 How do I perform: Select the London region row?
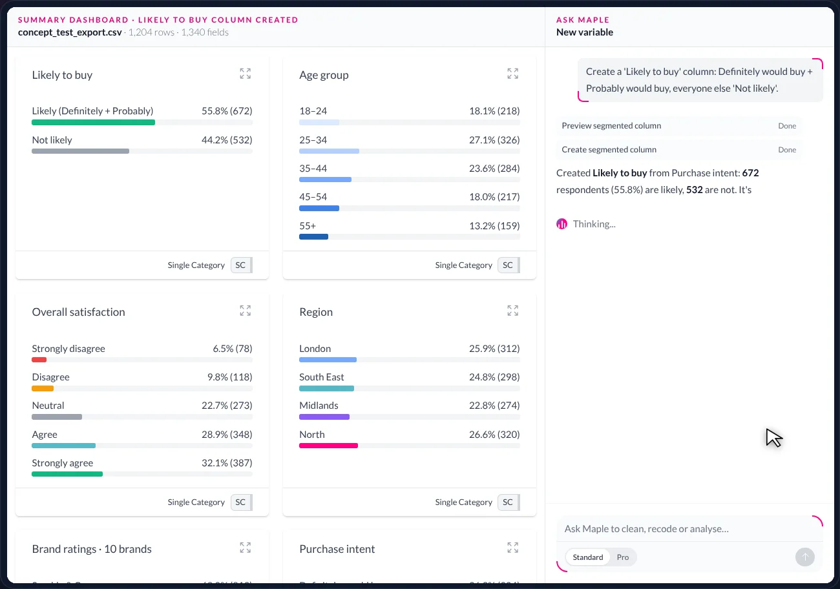[x=410, y=353]
